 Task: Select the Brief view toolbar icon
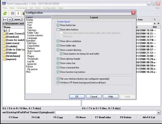point(13,13)
